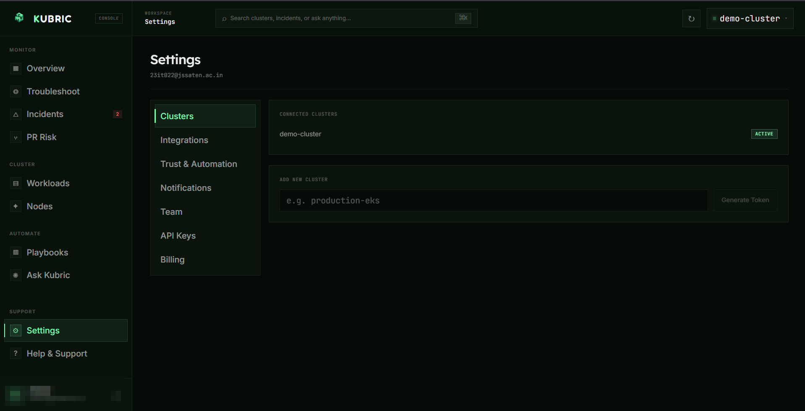Click the PR Risk branch icon

(16, 137)
